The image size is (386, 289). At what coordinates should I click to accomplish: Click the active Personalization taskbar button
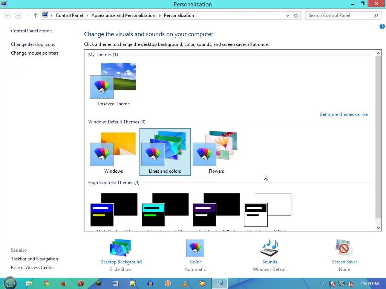[x=220, y=284]
